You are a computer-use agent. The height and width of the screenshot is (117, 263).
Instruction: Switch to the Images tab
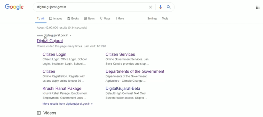point(56,18)
